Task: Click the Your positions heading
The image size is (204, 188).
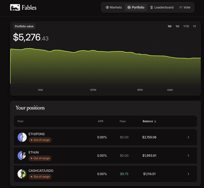Action: [x=30, y=108]
